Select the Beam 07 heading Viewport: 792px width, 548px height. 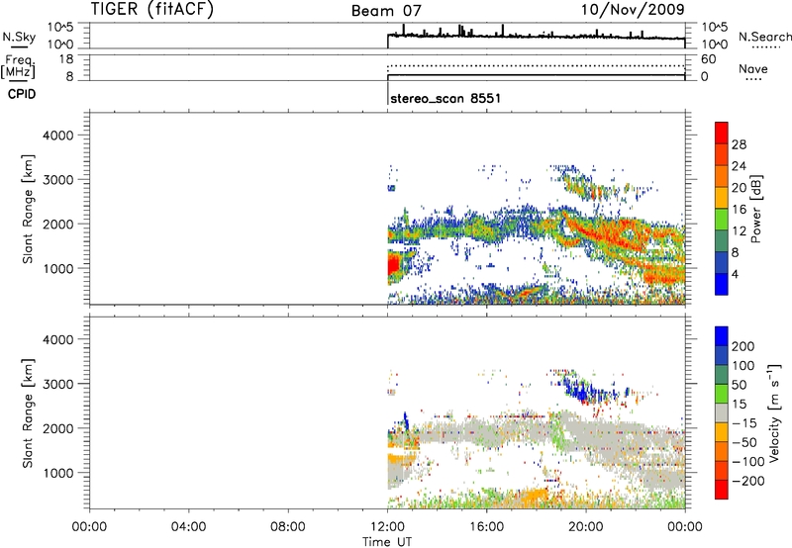click(386, 11)
